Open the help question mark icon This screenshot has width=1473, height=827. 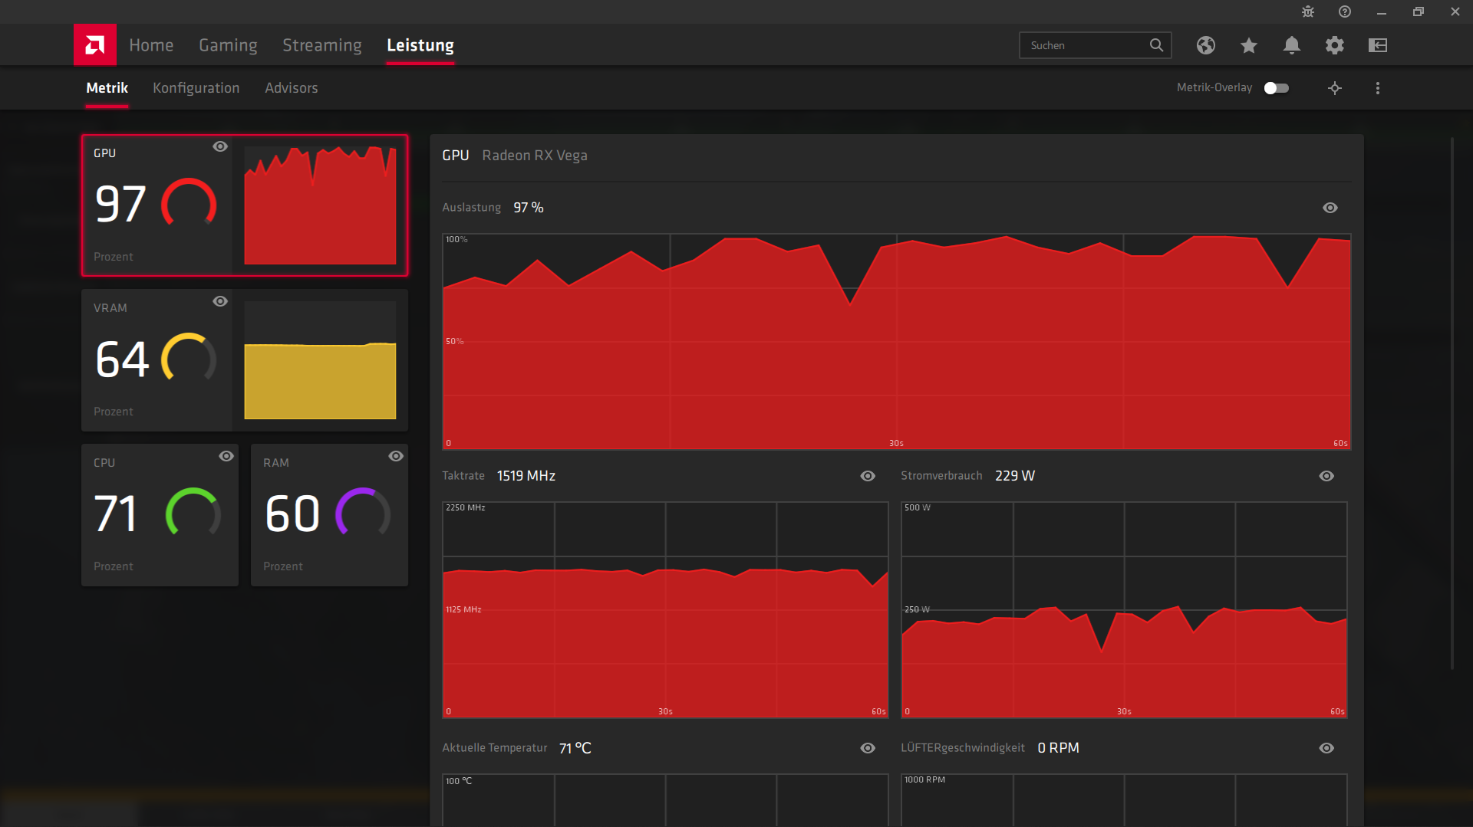tap(1345, 11)
